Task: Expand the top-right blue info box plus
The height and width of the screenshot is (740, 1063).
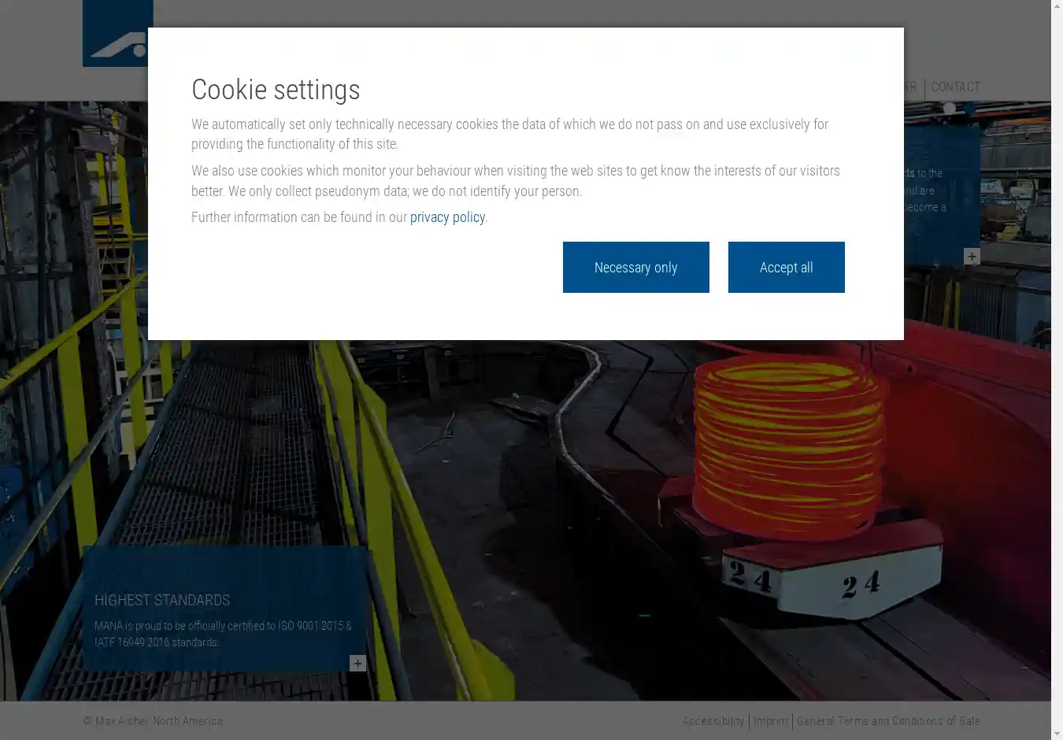Action: pyautogui.click(x=972, y=257)
